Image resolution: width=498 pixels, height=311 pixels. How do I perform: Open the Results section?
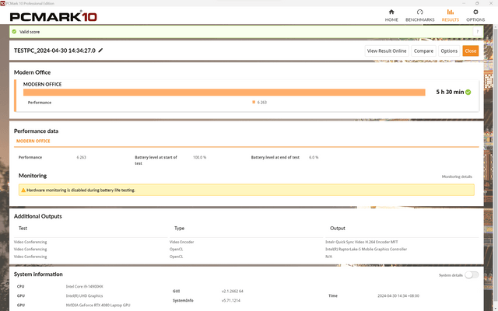450,16
